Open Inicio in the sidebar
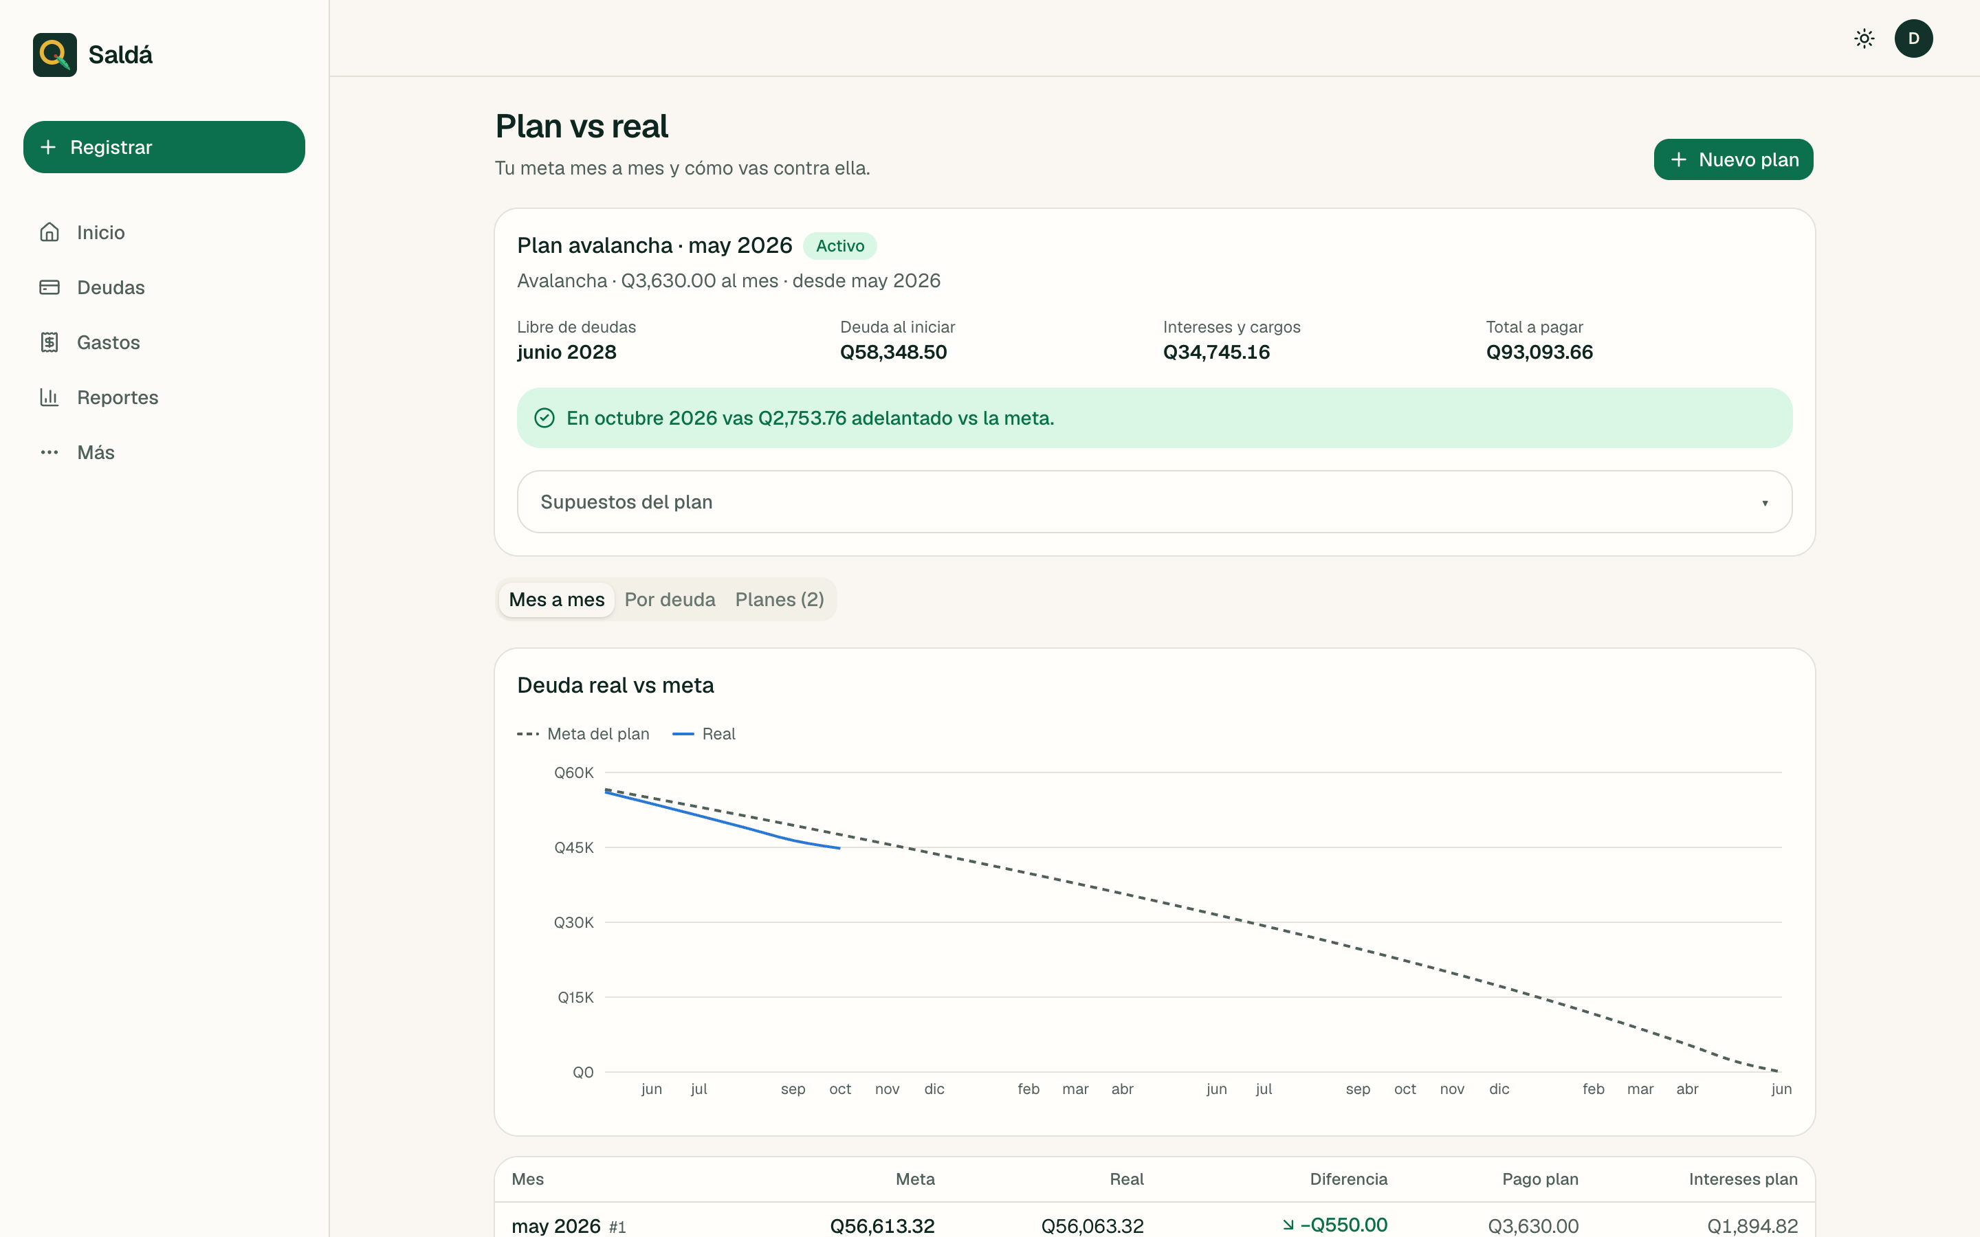 164,232
